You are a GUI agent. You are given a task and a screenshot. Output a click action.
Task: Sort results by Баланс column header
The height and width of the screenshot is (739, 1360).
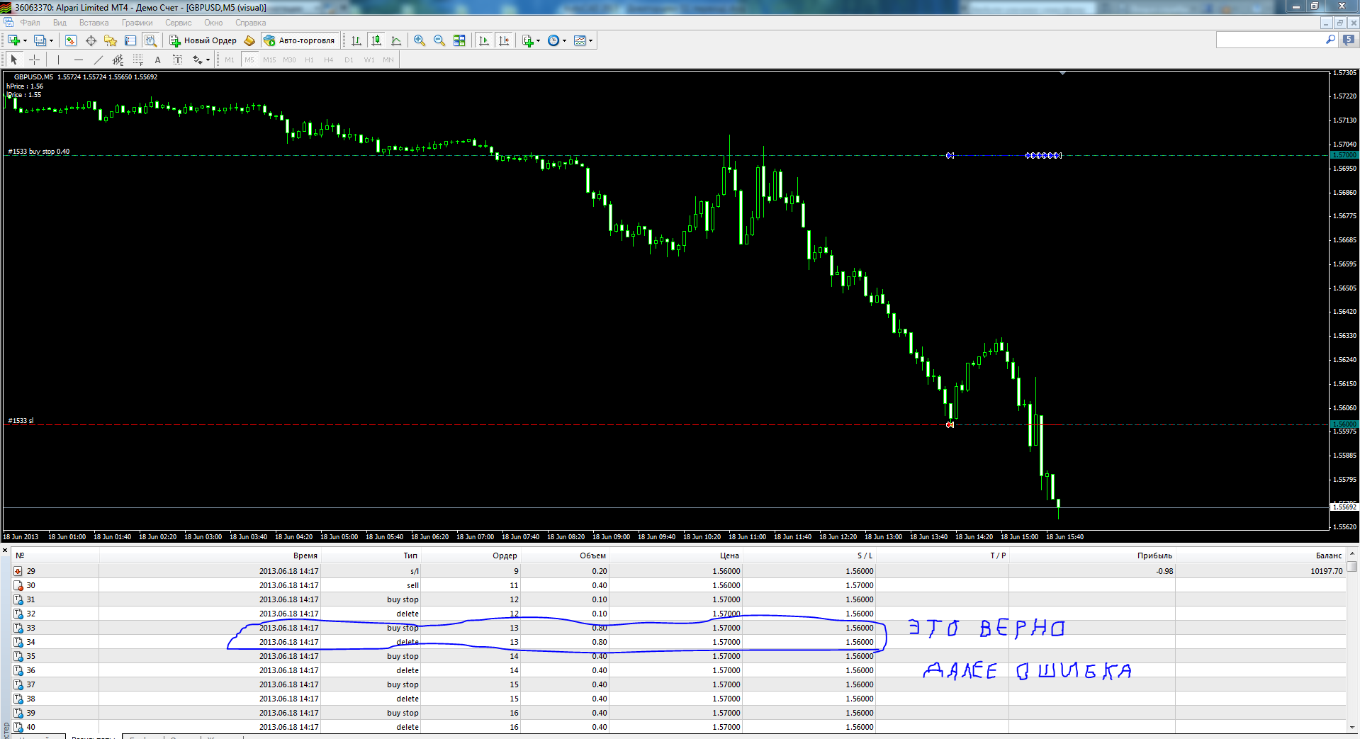pyautogui.click(x=1260, y=555)
